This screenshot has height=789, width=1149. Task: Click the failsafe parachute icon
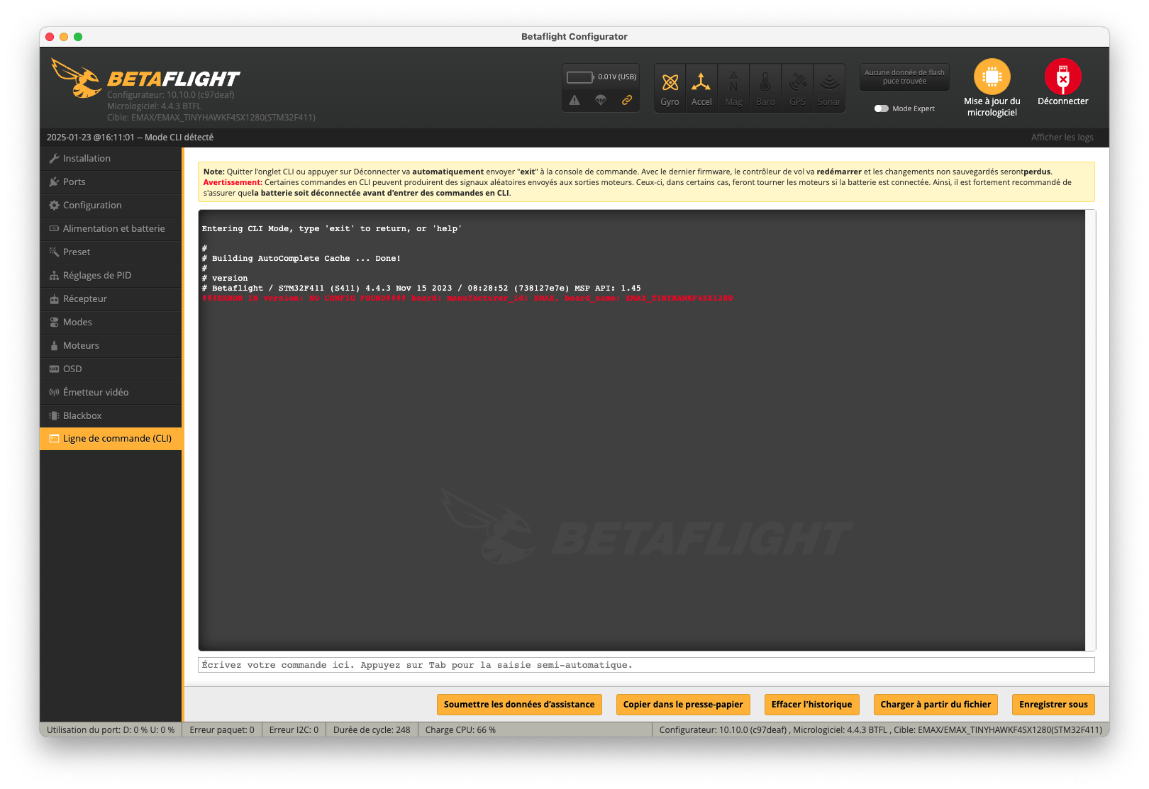click(601, 100)
